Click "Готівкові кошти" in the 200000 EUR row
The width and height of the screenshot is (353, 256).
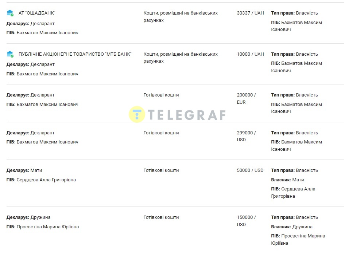(161, 95)
